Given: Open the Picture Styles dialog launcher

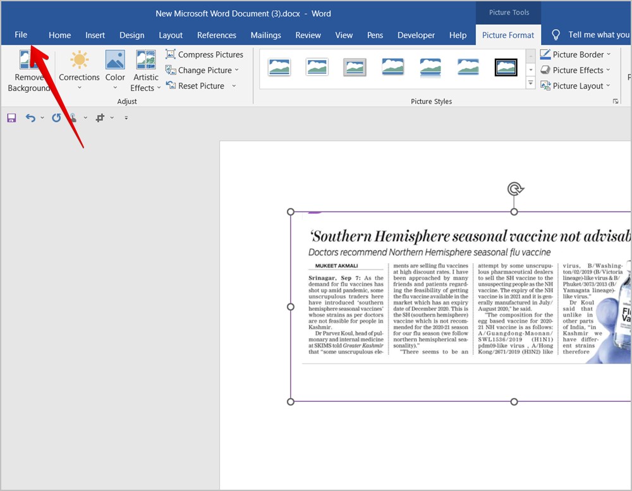Looking at the screenshot, I should pos(616,101).
